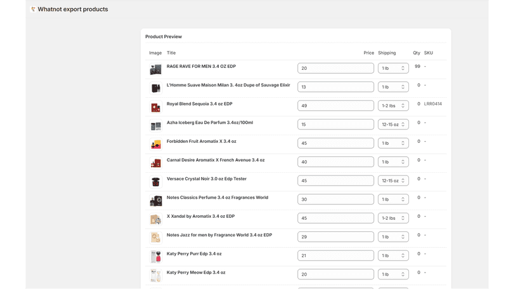Viewport: 525px width, 296px height.
Task: Select title 'Azha Iceberg Eau De Parfum 3.4oz/100ml'
Action: [210, 123]
